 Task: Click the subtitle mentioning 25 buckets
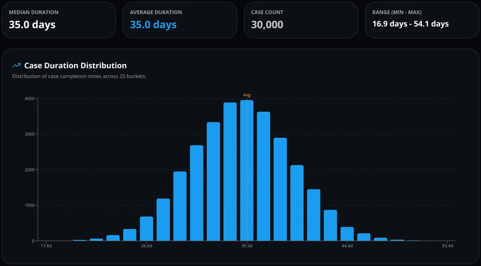79,76
